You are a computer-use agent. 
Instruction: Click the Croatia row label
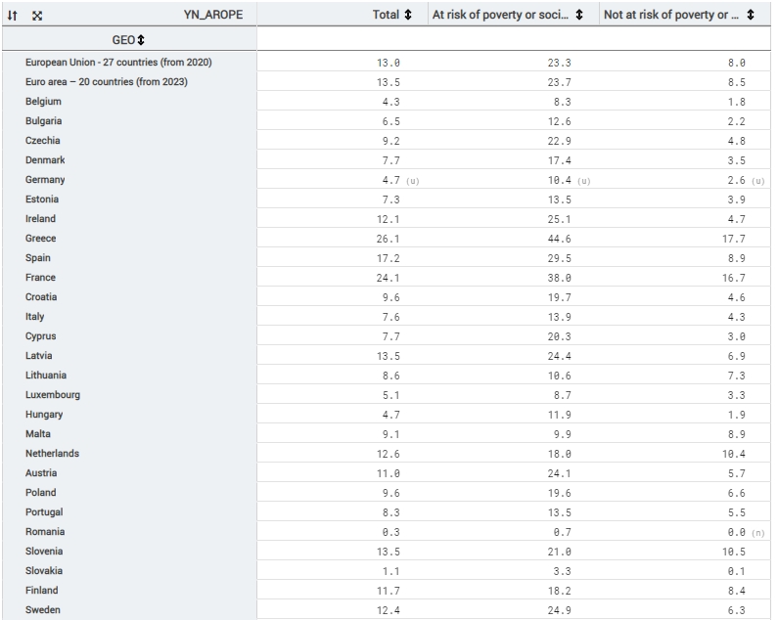(x=41, y=297)
